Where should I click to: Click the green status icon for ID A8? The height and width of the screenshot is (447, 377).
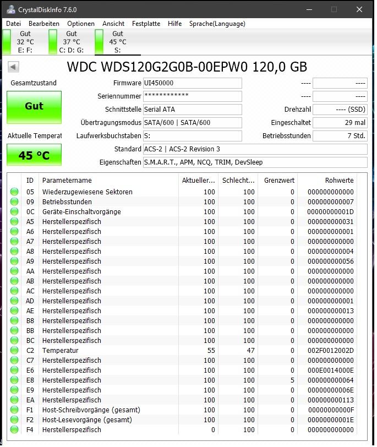click(14, 251)
